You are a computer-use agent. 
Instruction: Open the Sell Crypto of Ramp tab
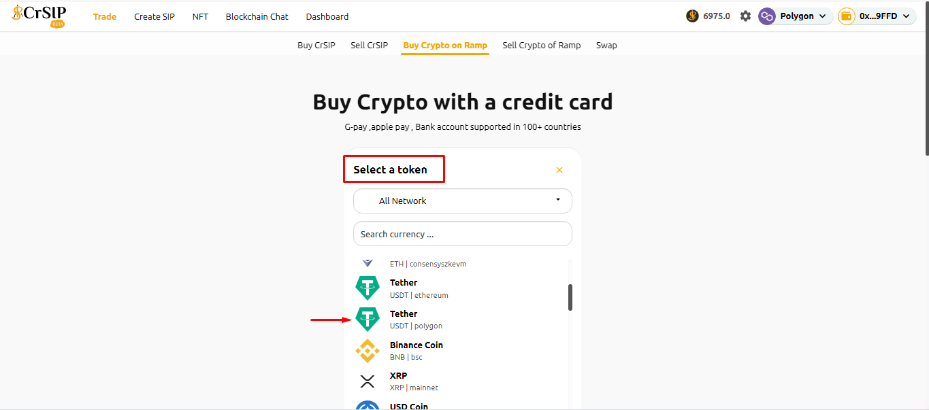click(541, 46)
